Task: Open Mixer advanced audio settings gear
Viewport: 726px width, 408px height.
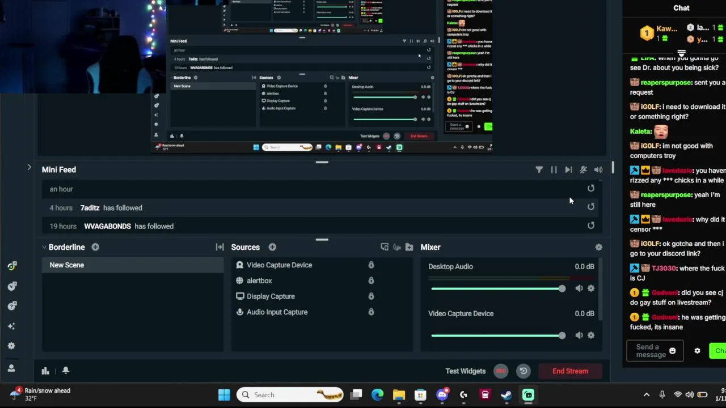Action: (598, 247)
